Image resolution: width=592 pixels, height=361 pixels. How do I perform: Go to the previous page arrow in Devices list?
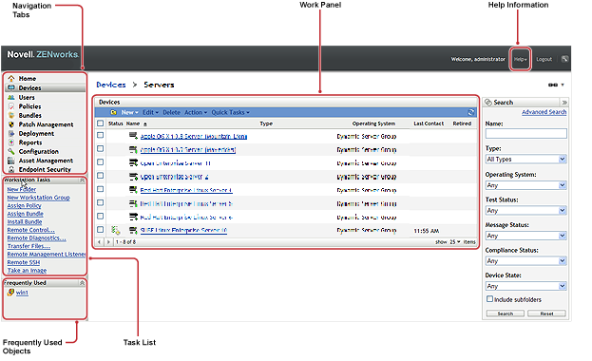click(99, 241)
